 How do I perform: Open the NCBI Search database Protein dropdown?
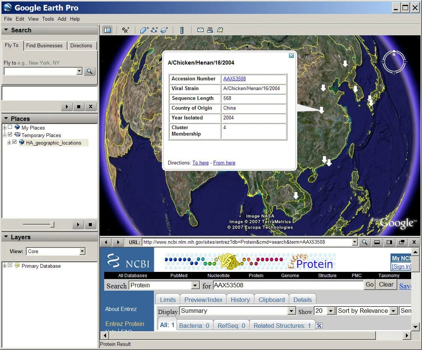[x=195, y=285]
